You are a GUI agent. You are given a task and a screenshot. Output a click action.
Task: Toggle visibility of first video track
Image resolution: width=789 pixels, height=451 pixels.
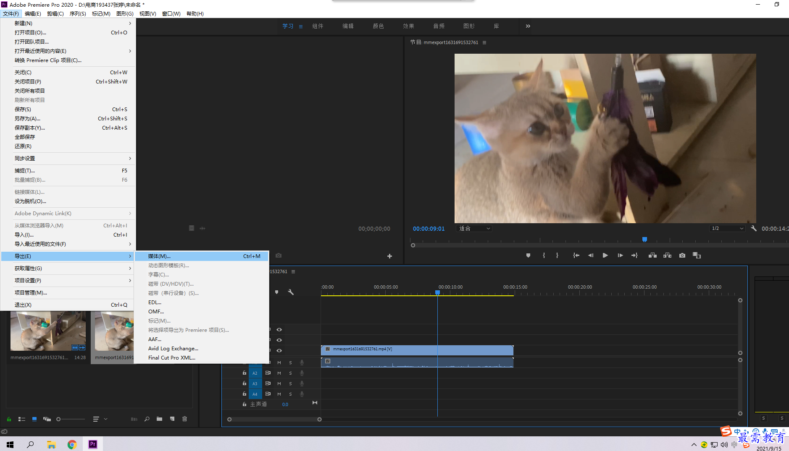(279, 351)
